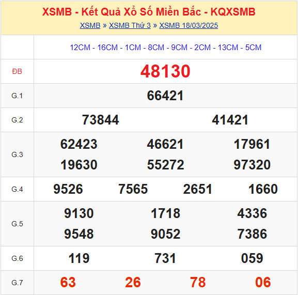This screenshot has height=295, width=298.
Task: Open the XSMB breadcrumb link
Action: point(90,25)
